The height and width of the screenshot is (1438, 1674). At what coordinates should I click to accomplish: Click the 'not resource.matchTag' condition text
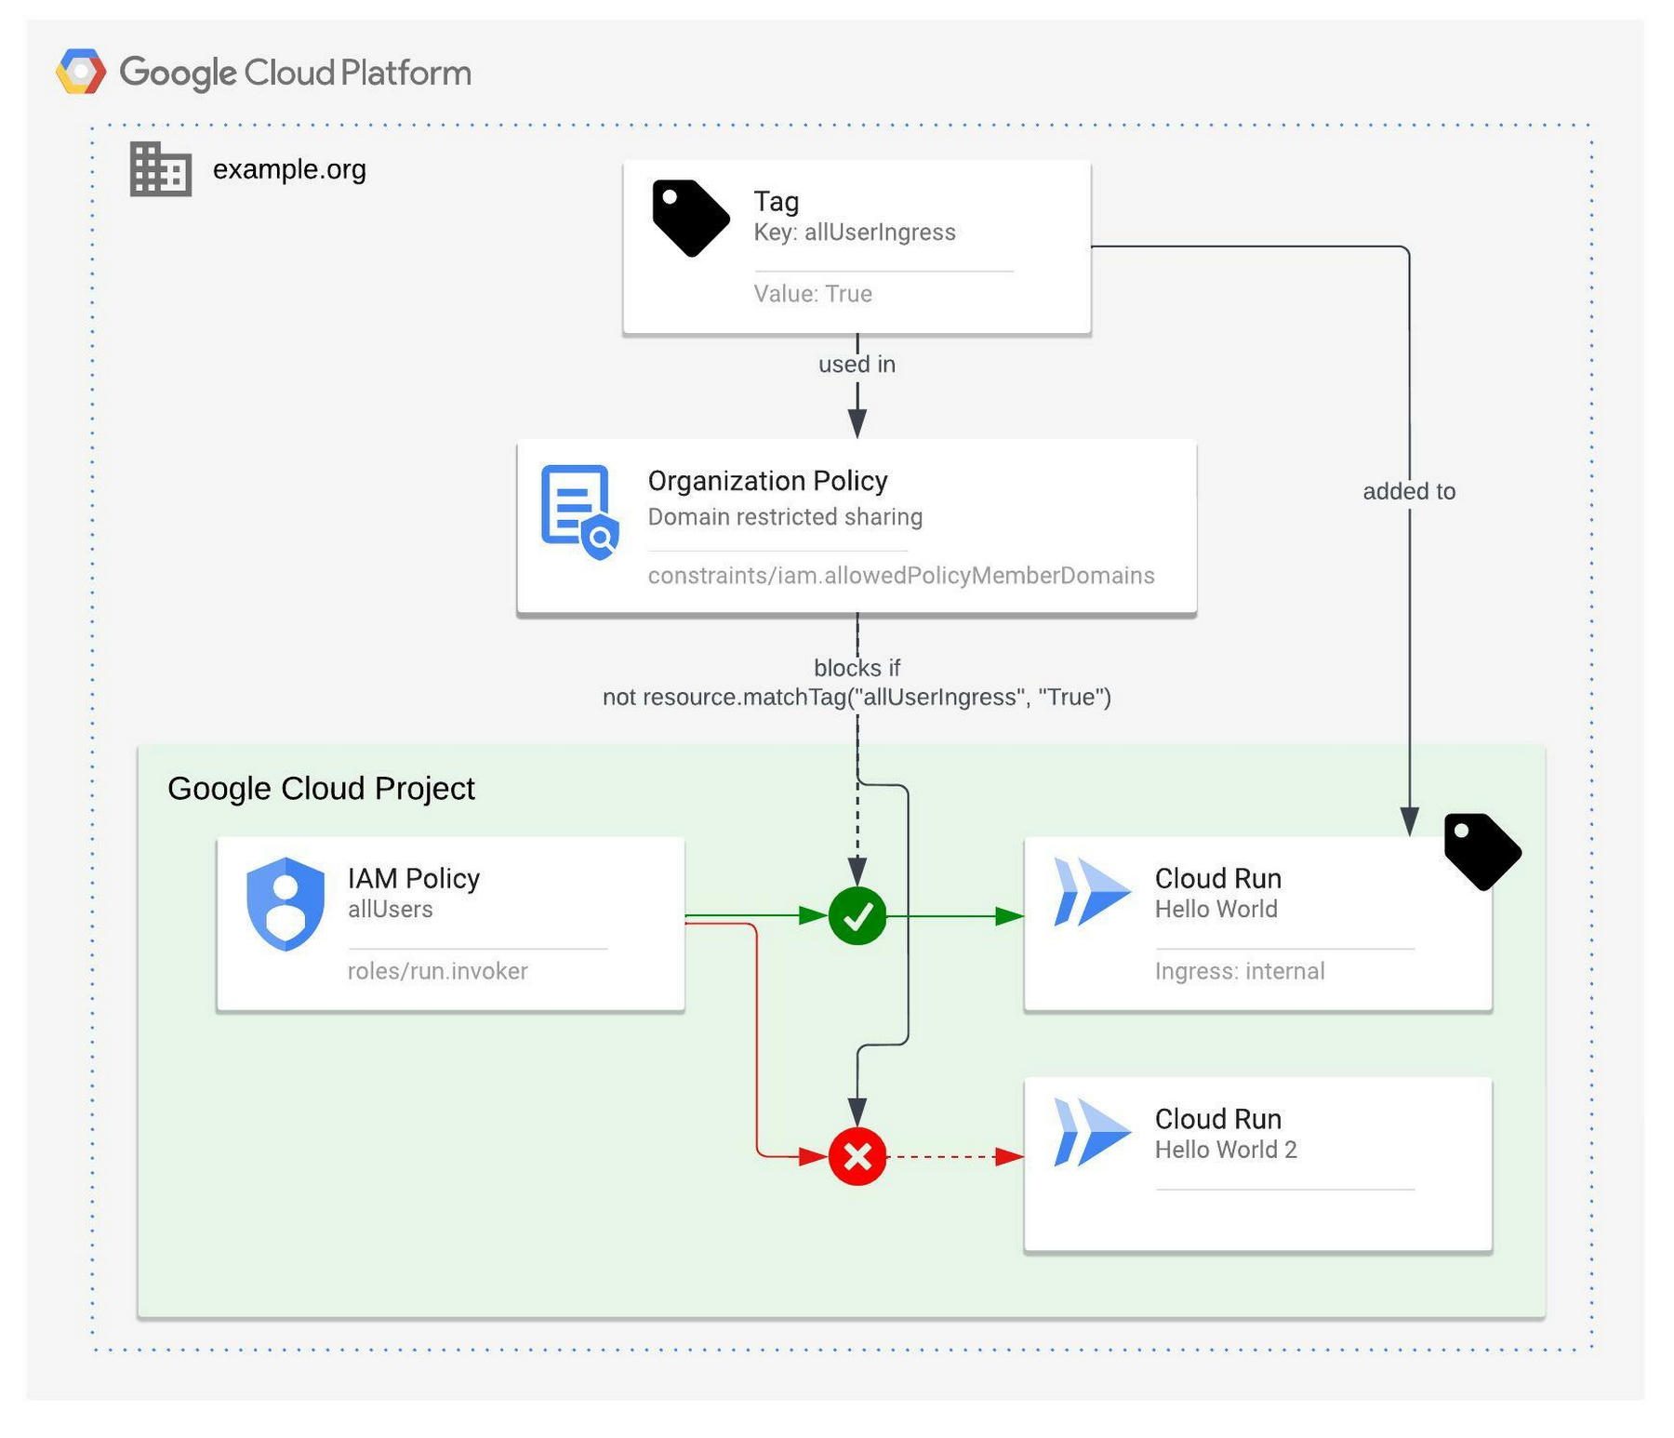click(857, 698)
